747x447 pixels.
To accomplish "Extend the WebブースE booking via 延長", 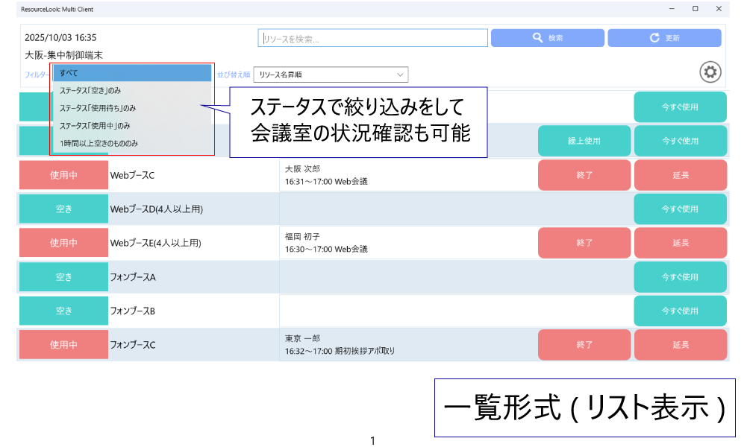I will tap(680, 243).
